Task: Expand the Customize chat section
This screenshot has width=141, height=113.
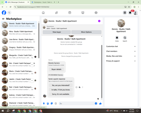Action: tap(121, 46)
